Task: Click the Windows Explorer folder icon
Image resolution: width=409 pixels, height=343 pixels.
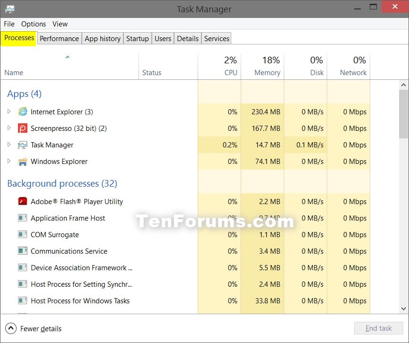Action: 23,161
